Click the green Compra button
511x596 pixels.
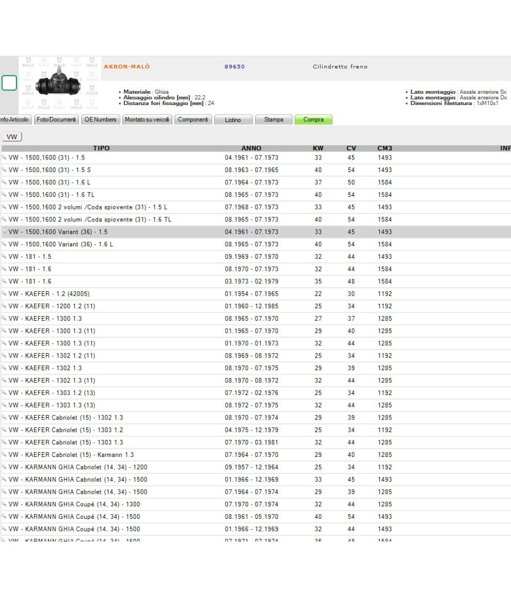313,119
